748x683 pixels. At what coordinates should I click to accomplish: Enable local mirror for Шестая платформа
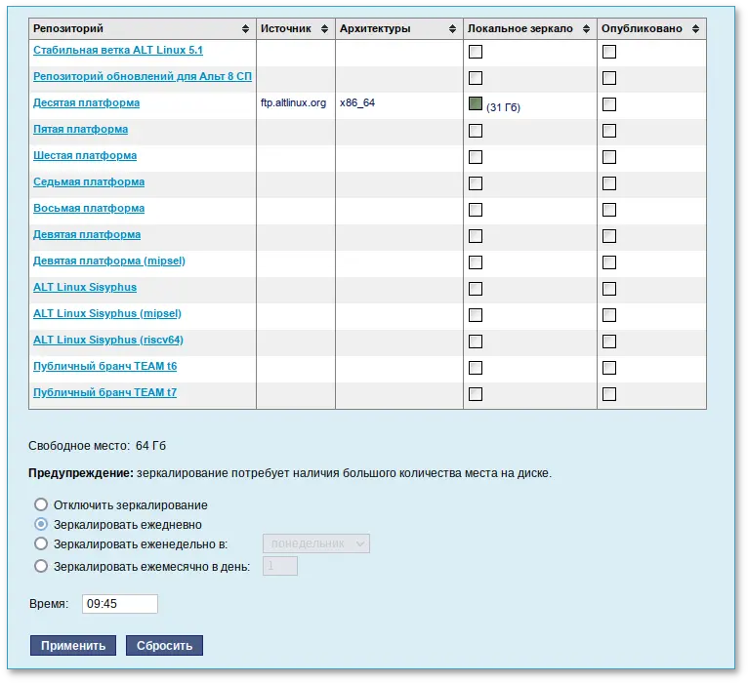(476, 157)
